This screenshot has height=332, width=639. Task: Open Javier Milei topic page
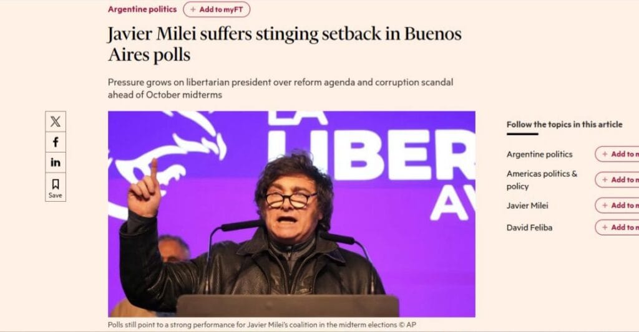pos(527,206)
